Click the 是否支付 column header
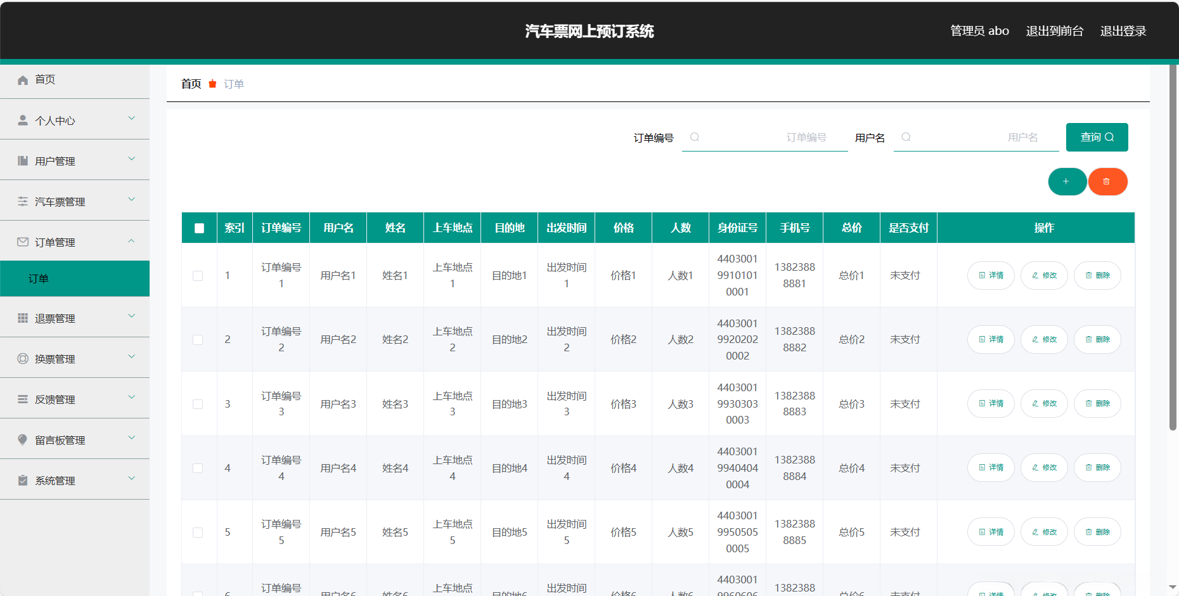This screenshot has width=1179, height=596. pos(909,228)
